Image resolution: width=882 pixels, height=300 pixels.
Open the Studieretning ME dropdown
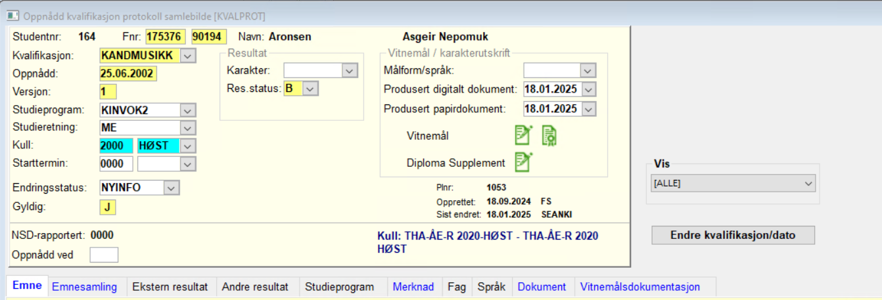pos(187,127)
